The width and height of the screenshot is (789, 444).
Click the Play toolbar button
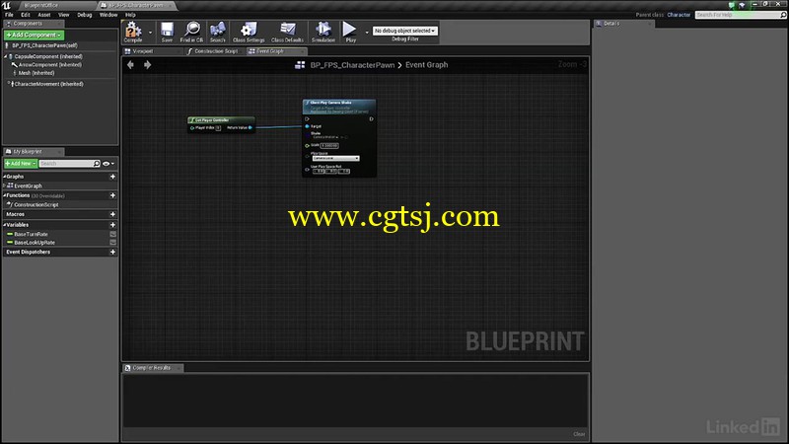[350, 32]
